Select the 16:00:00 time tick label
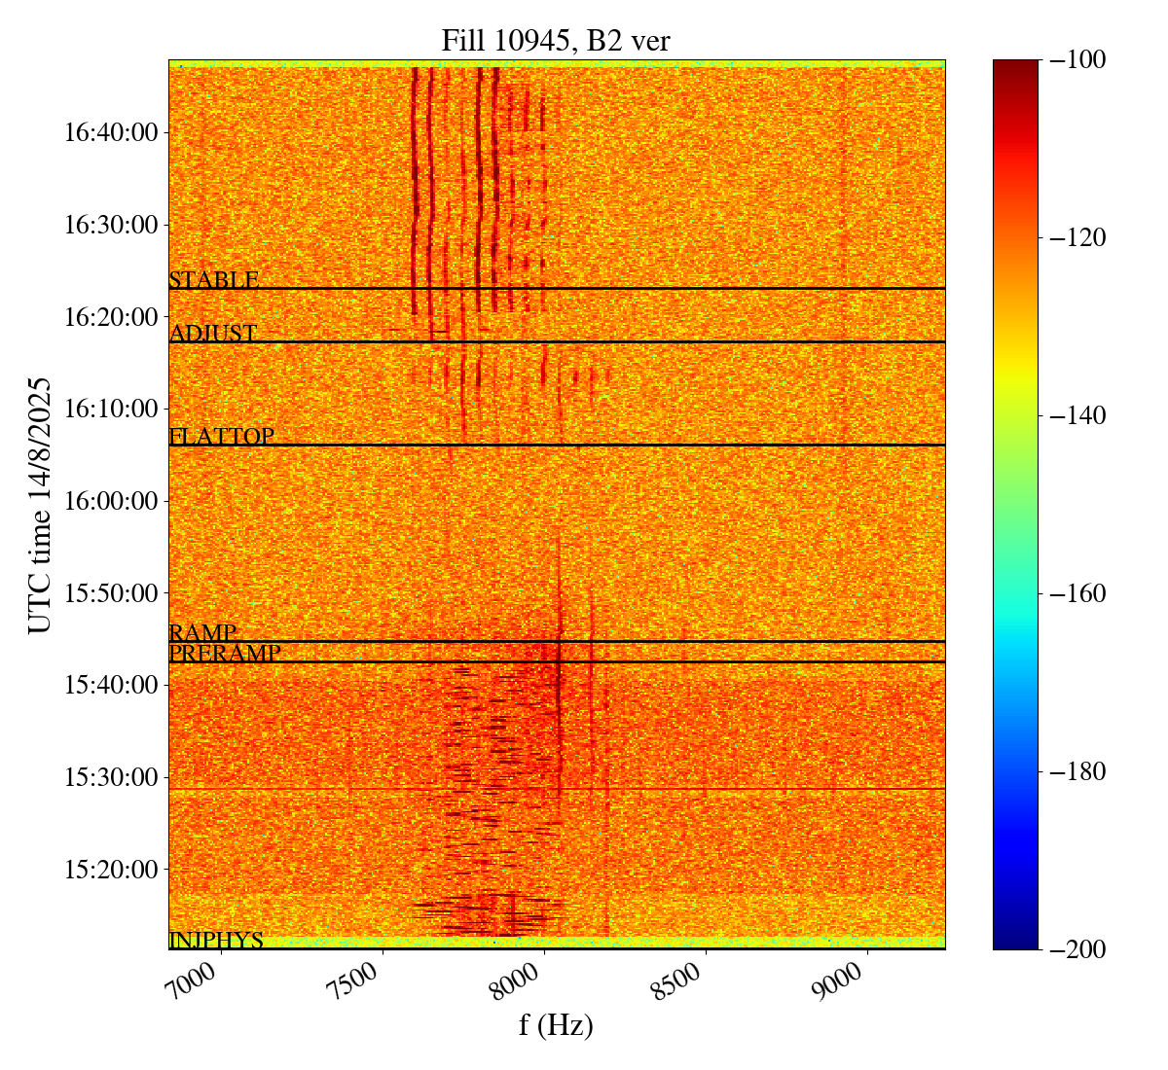 (111, 501)
